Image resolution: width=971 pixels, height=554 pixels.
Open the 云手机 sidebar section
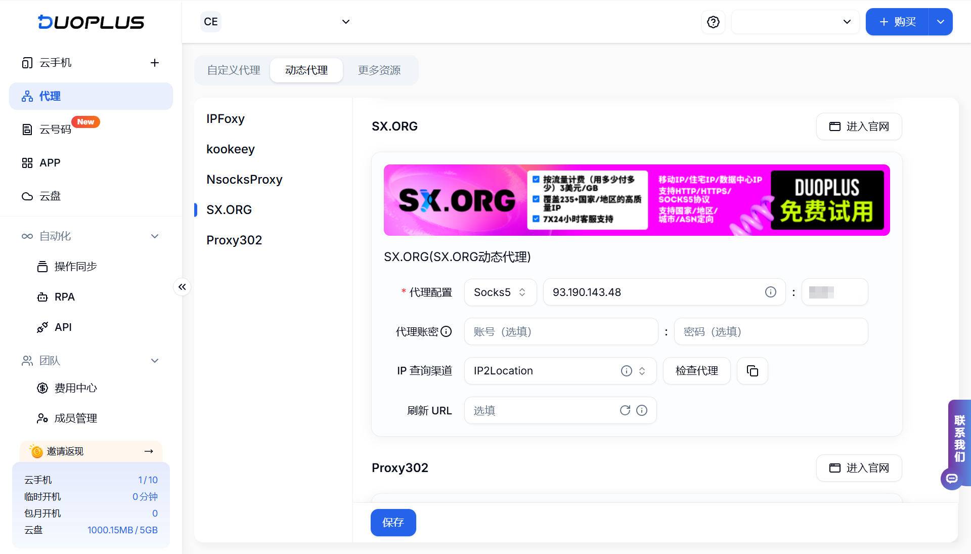click(x=56, y=63)
